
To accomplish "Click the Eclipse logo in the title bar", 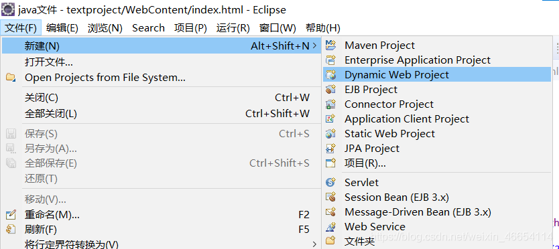I will tap(8, 9).
